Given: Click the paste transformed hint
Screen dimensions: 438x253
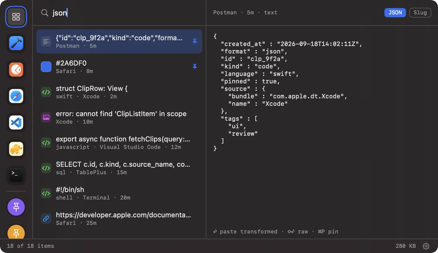Looking at the screenshot, I should (x=245, y=231).
